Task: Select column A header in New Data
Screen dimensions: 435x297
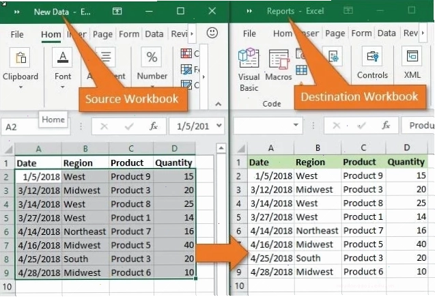Action: (x=38, y=149)
